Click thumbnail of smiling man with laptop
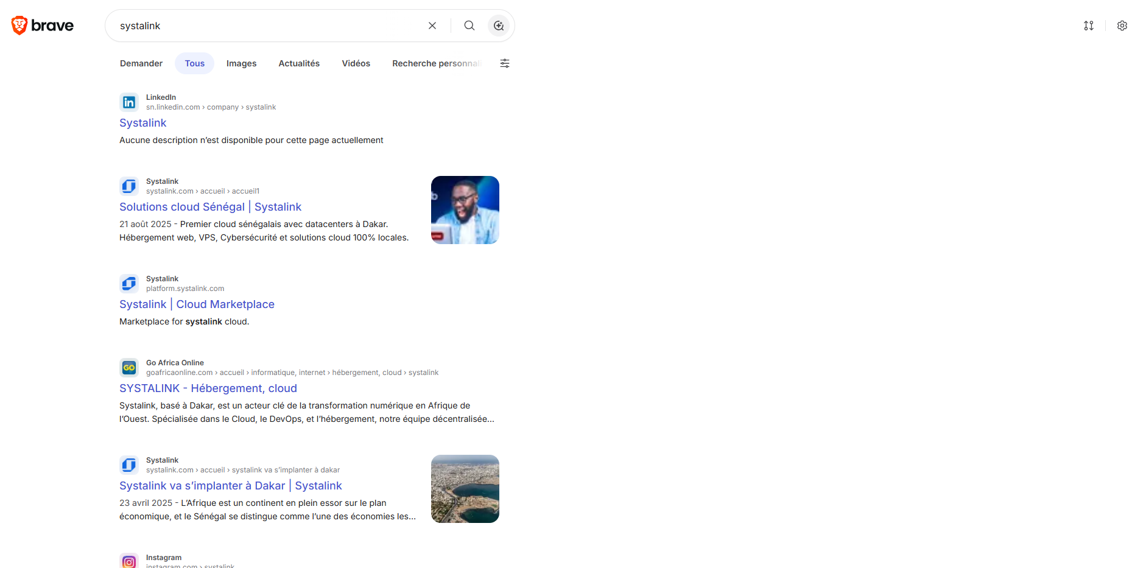 coord(465,210)
